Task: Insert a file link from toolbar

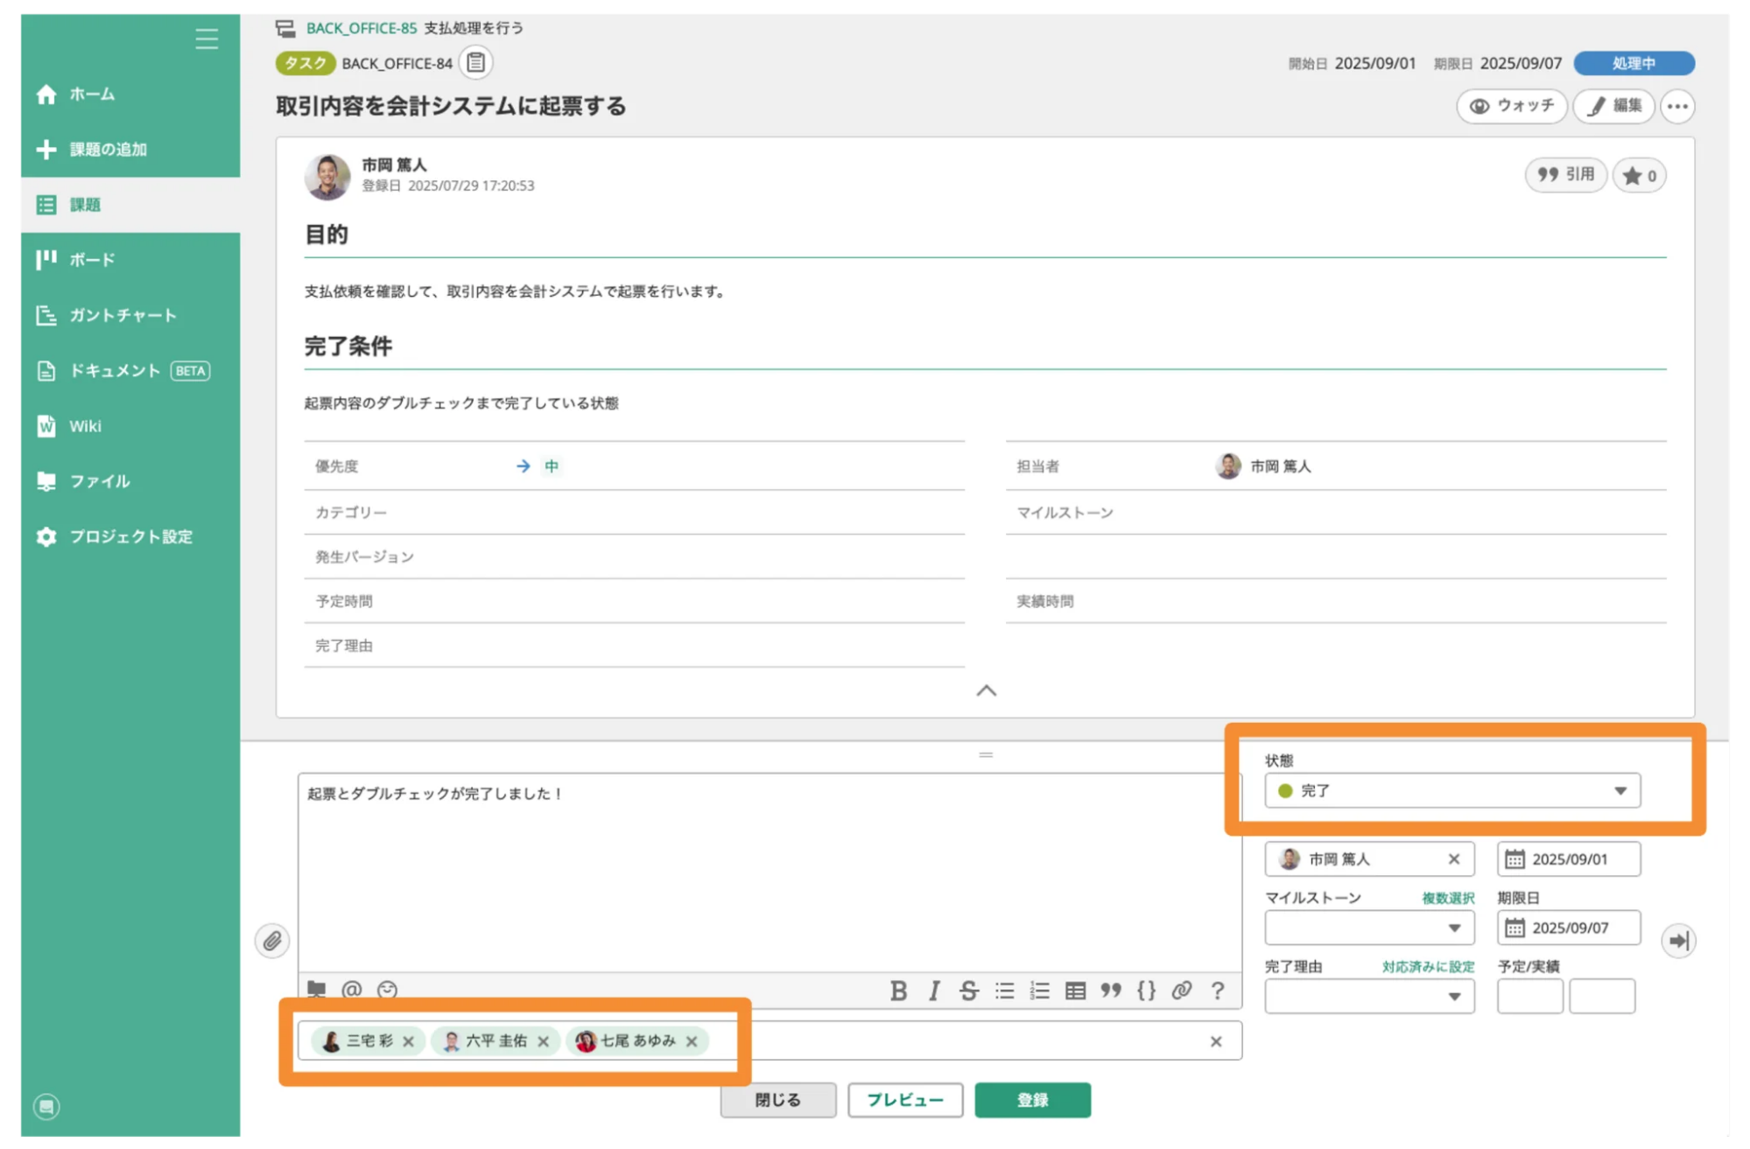Action: [x=316, y=990]
